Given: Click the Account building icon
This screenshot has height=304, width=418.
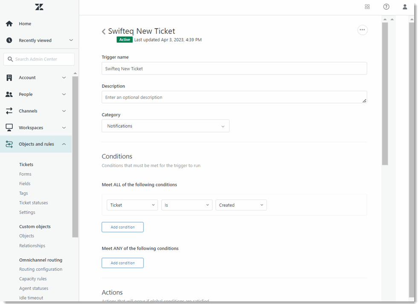Looking at the screenshot, I should [9, 78].
